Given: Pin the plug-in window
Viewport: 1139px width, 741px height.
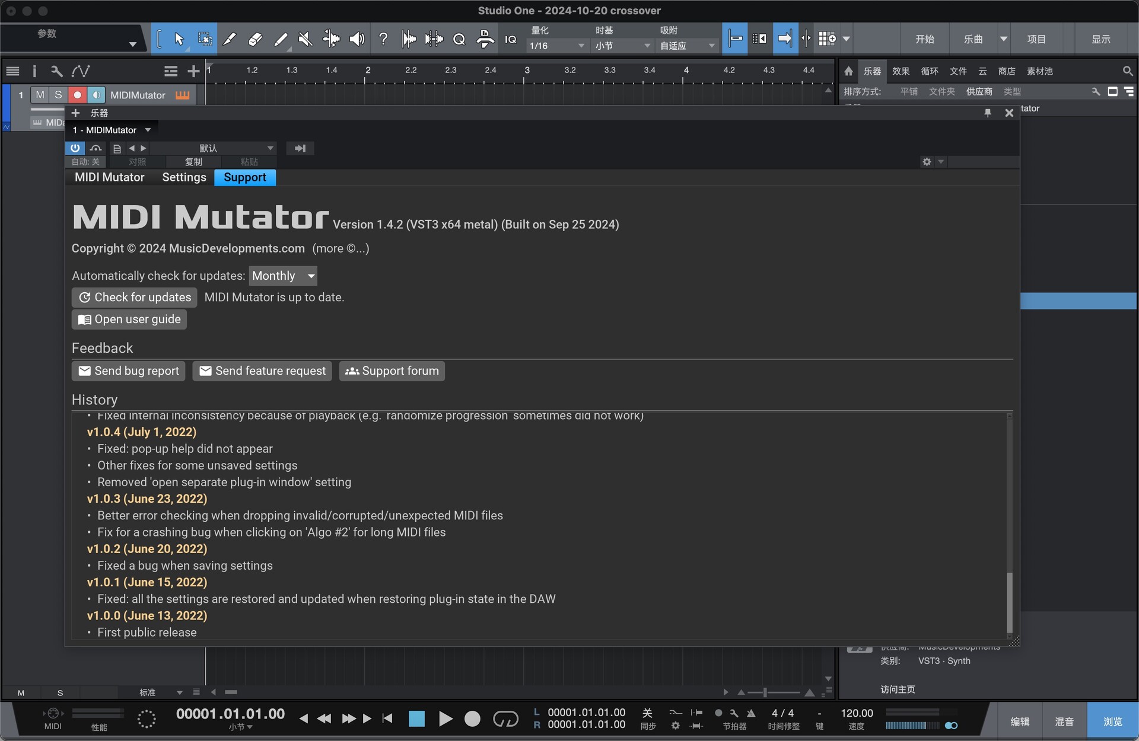Looking at the screenshot, I should (x=988, y=113).
